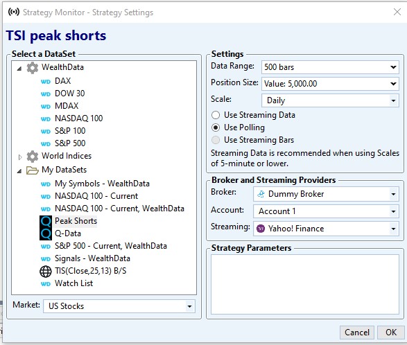Select the NASDAQ 100 dataset under WealthData
Image resolution: width=407 pixels, height=345 pixels.
78,118
